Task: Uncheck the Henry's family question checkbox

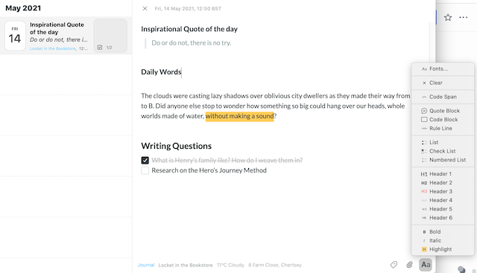Action: [145, 161]
